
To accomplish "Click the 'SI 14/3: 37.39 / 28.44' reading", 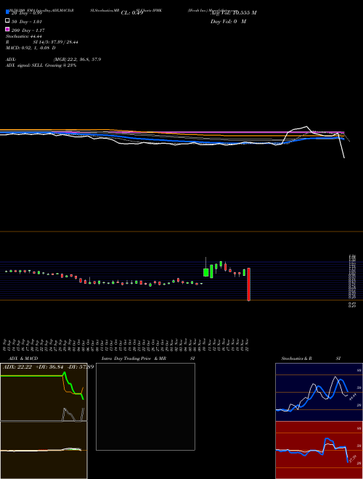I will point(55,42).
